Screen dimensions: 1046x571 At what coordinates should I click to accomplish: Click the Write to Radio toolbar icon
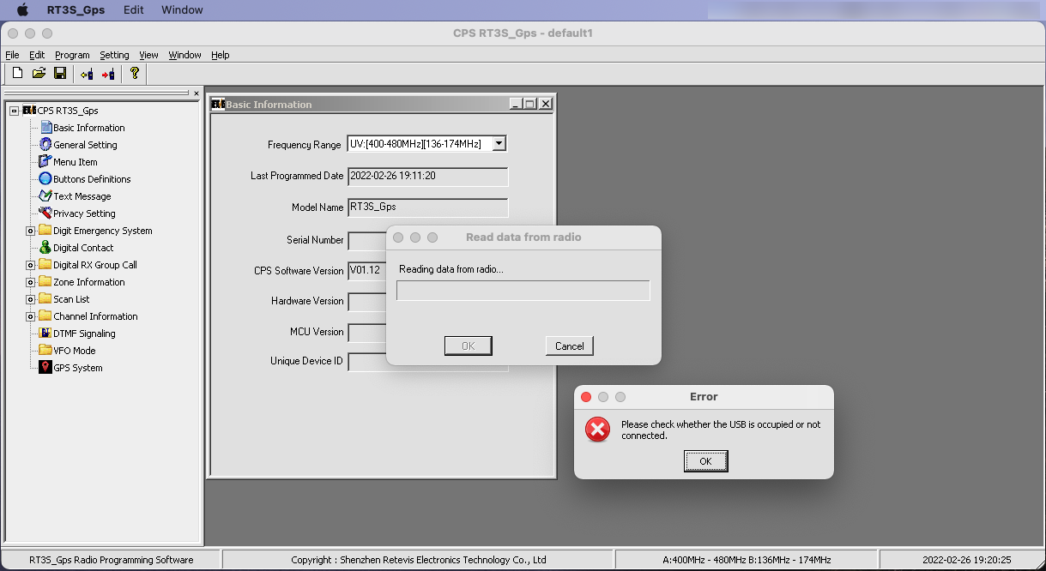[106, 74]
